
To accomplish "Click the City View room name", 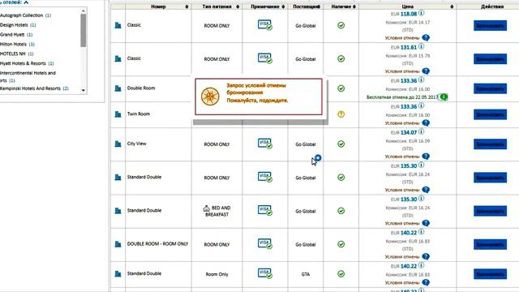I will tap(137, 144).
